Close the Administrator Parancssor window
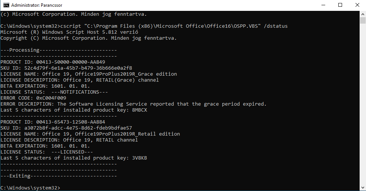The image size is (366, 191). pyautogui.click(x=357, y=5)
